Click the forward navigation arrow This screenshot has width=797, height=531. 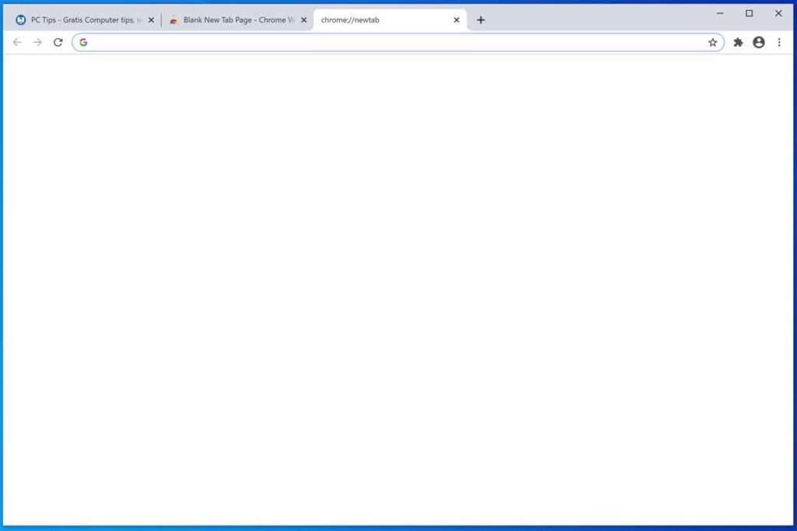pos(37,43)
